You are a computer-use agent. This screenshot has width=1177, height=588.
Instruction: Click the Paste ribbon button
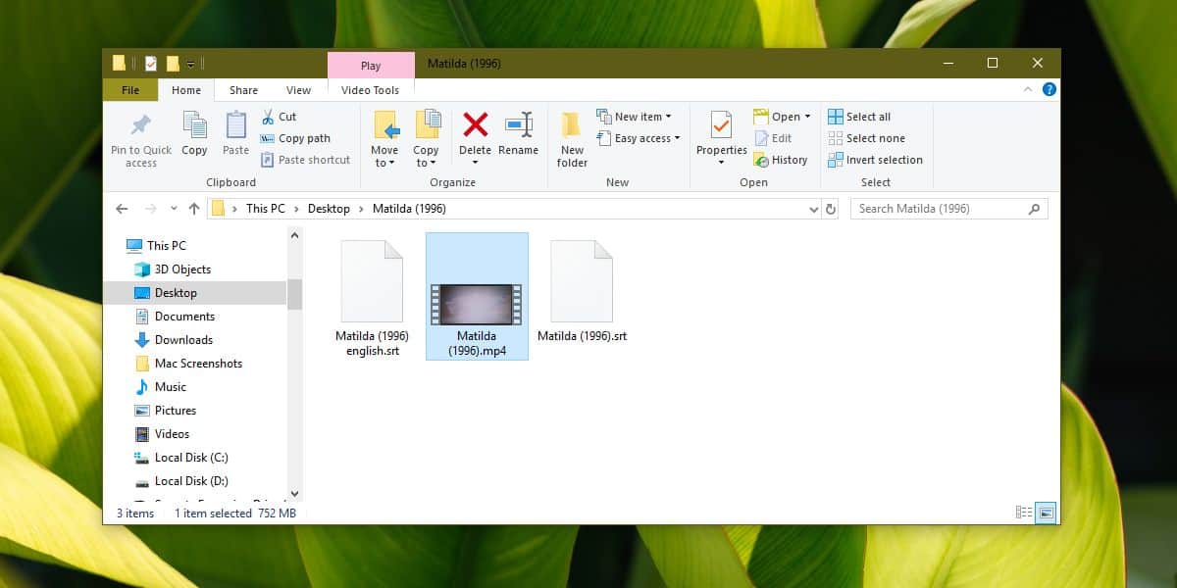pos(235,134)
